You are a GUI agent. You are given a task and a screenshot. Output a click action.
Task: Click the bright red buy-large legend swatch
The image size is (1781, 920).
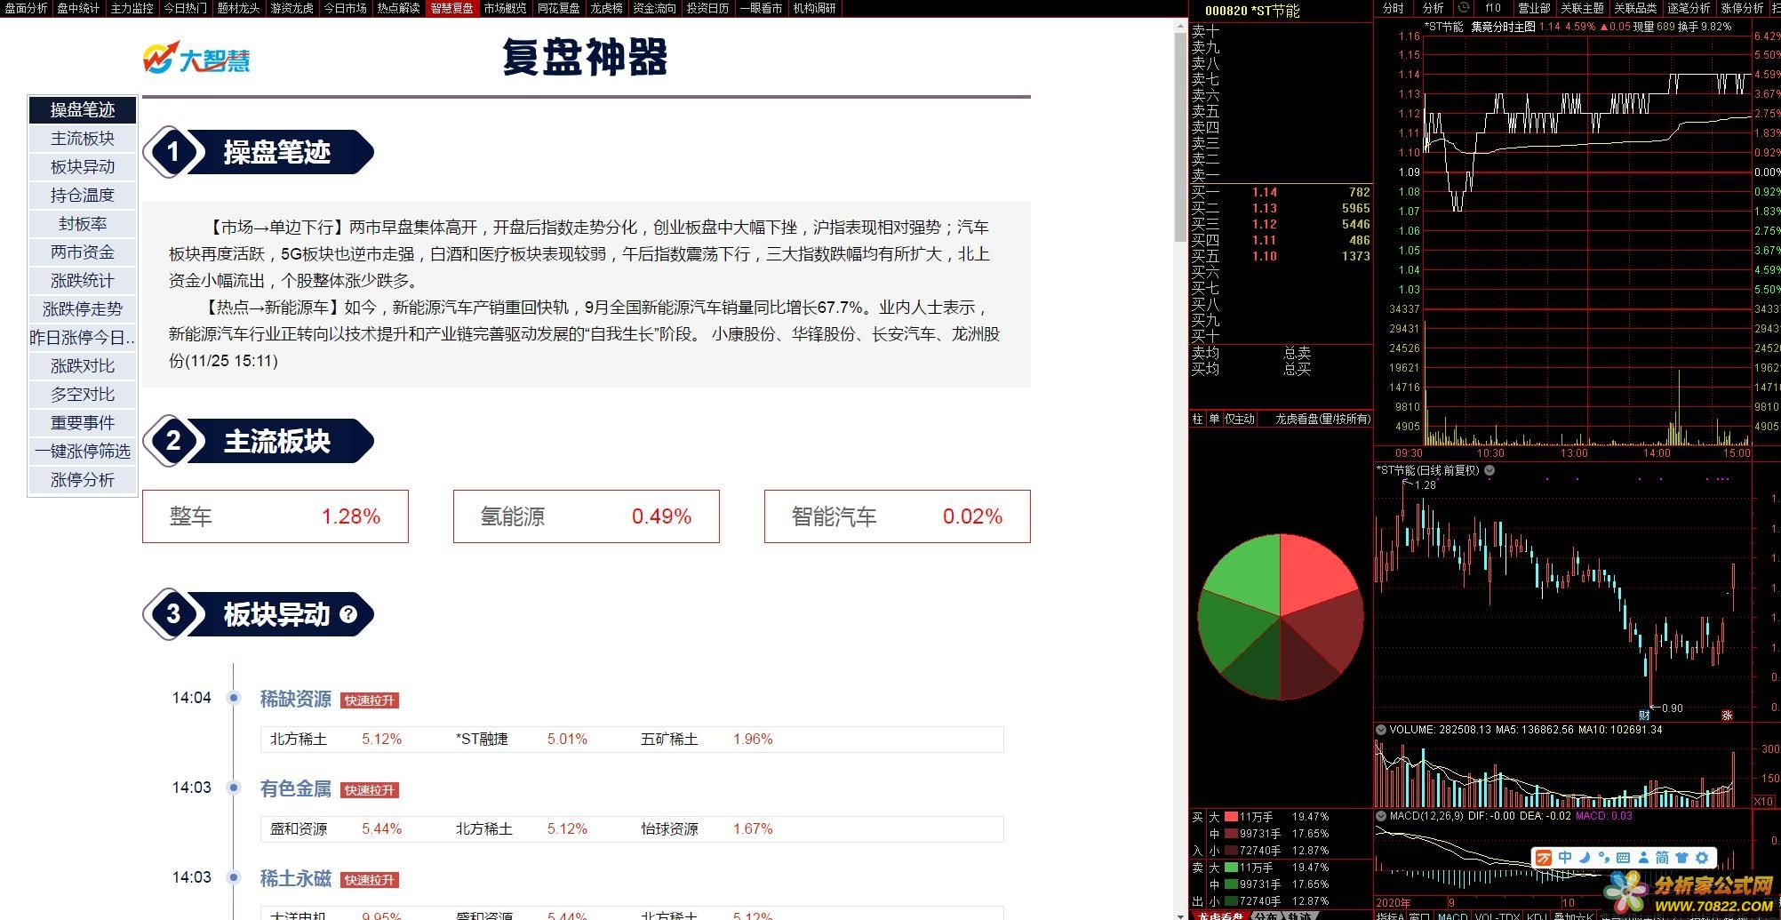pos(1231,817)
